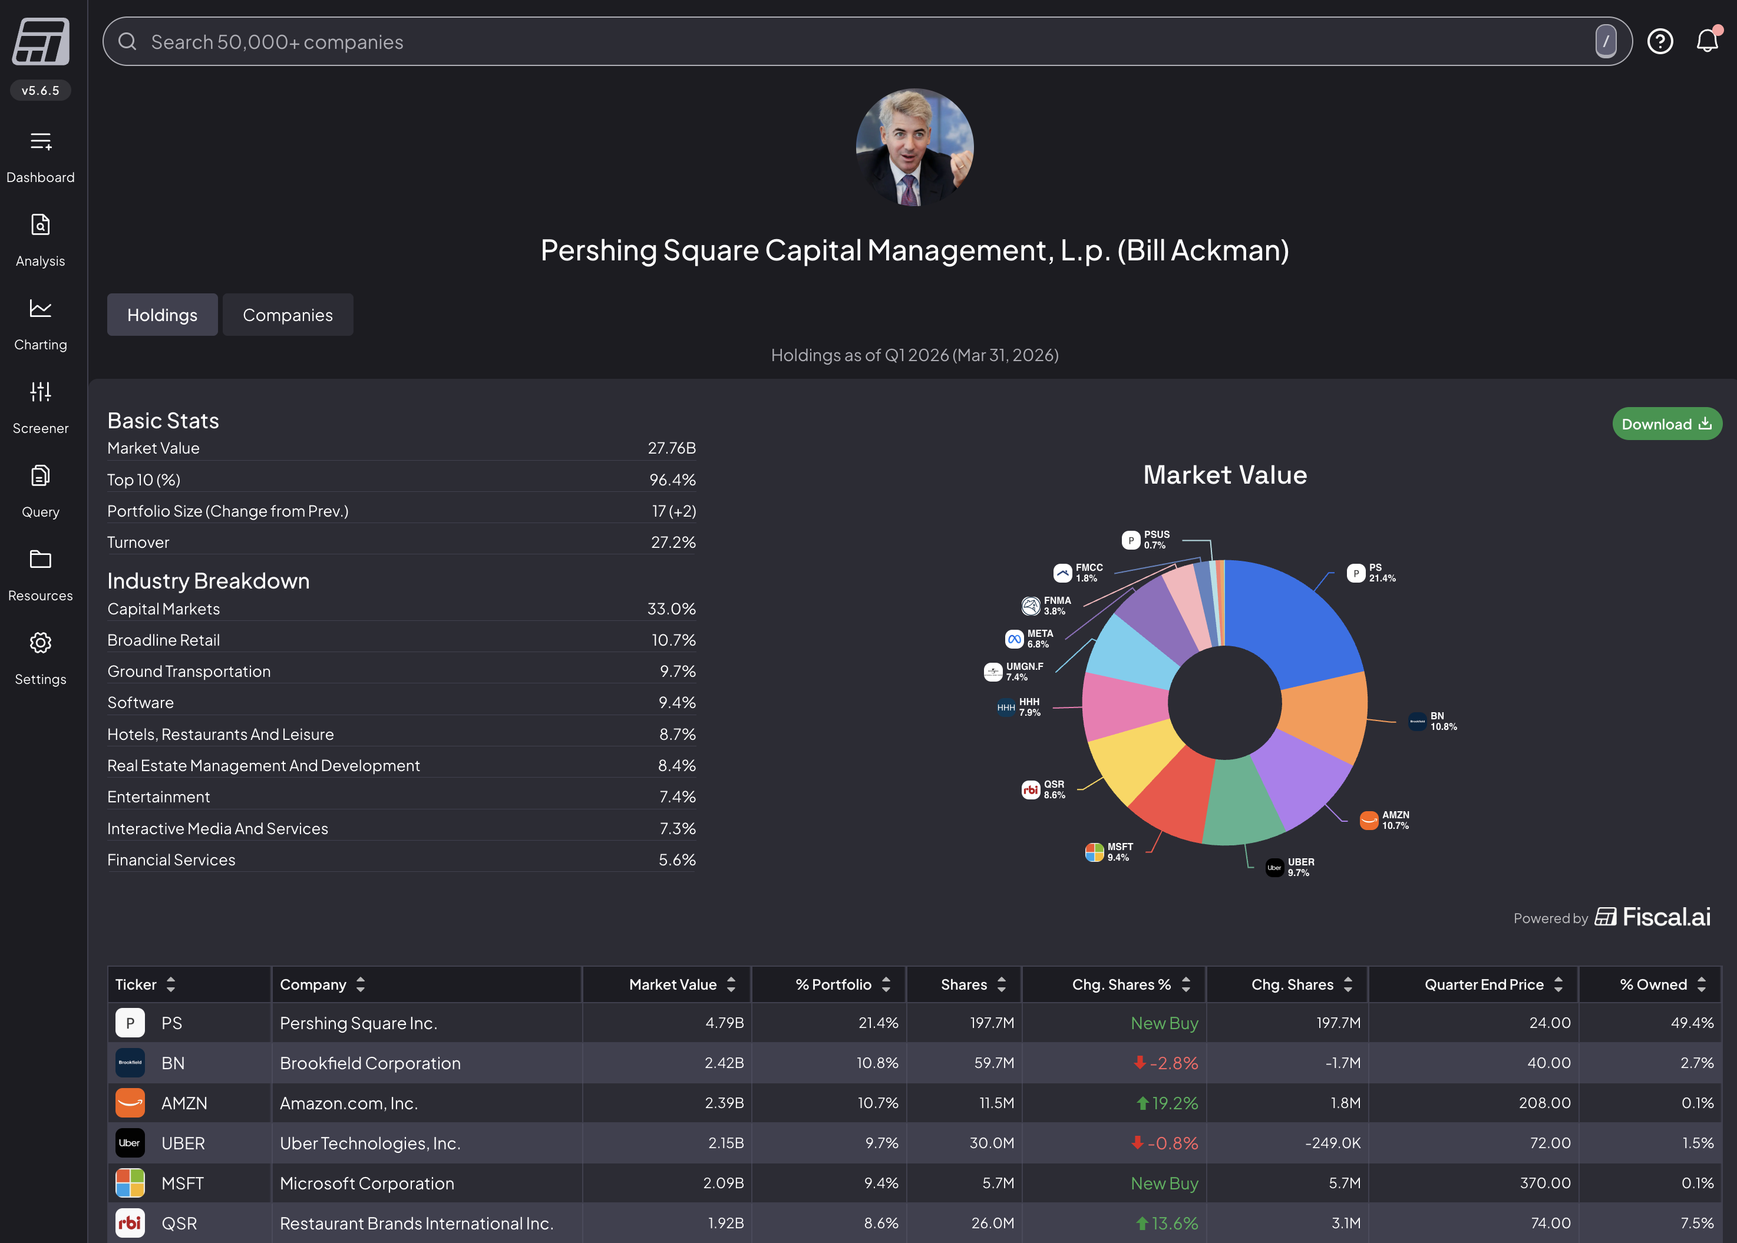Open the Pershing Square Inc. company link
This screenshot has width=1737, height=1243.
point(358,1023)
